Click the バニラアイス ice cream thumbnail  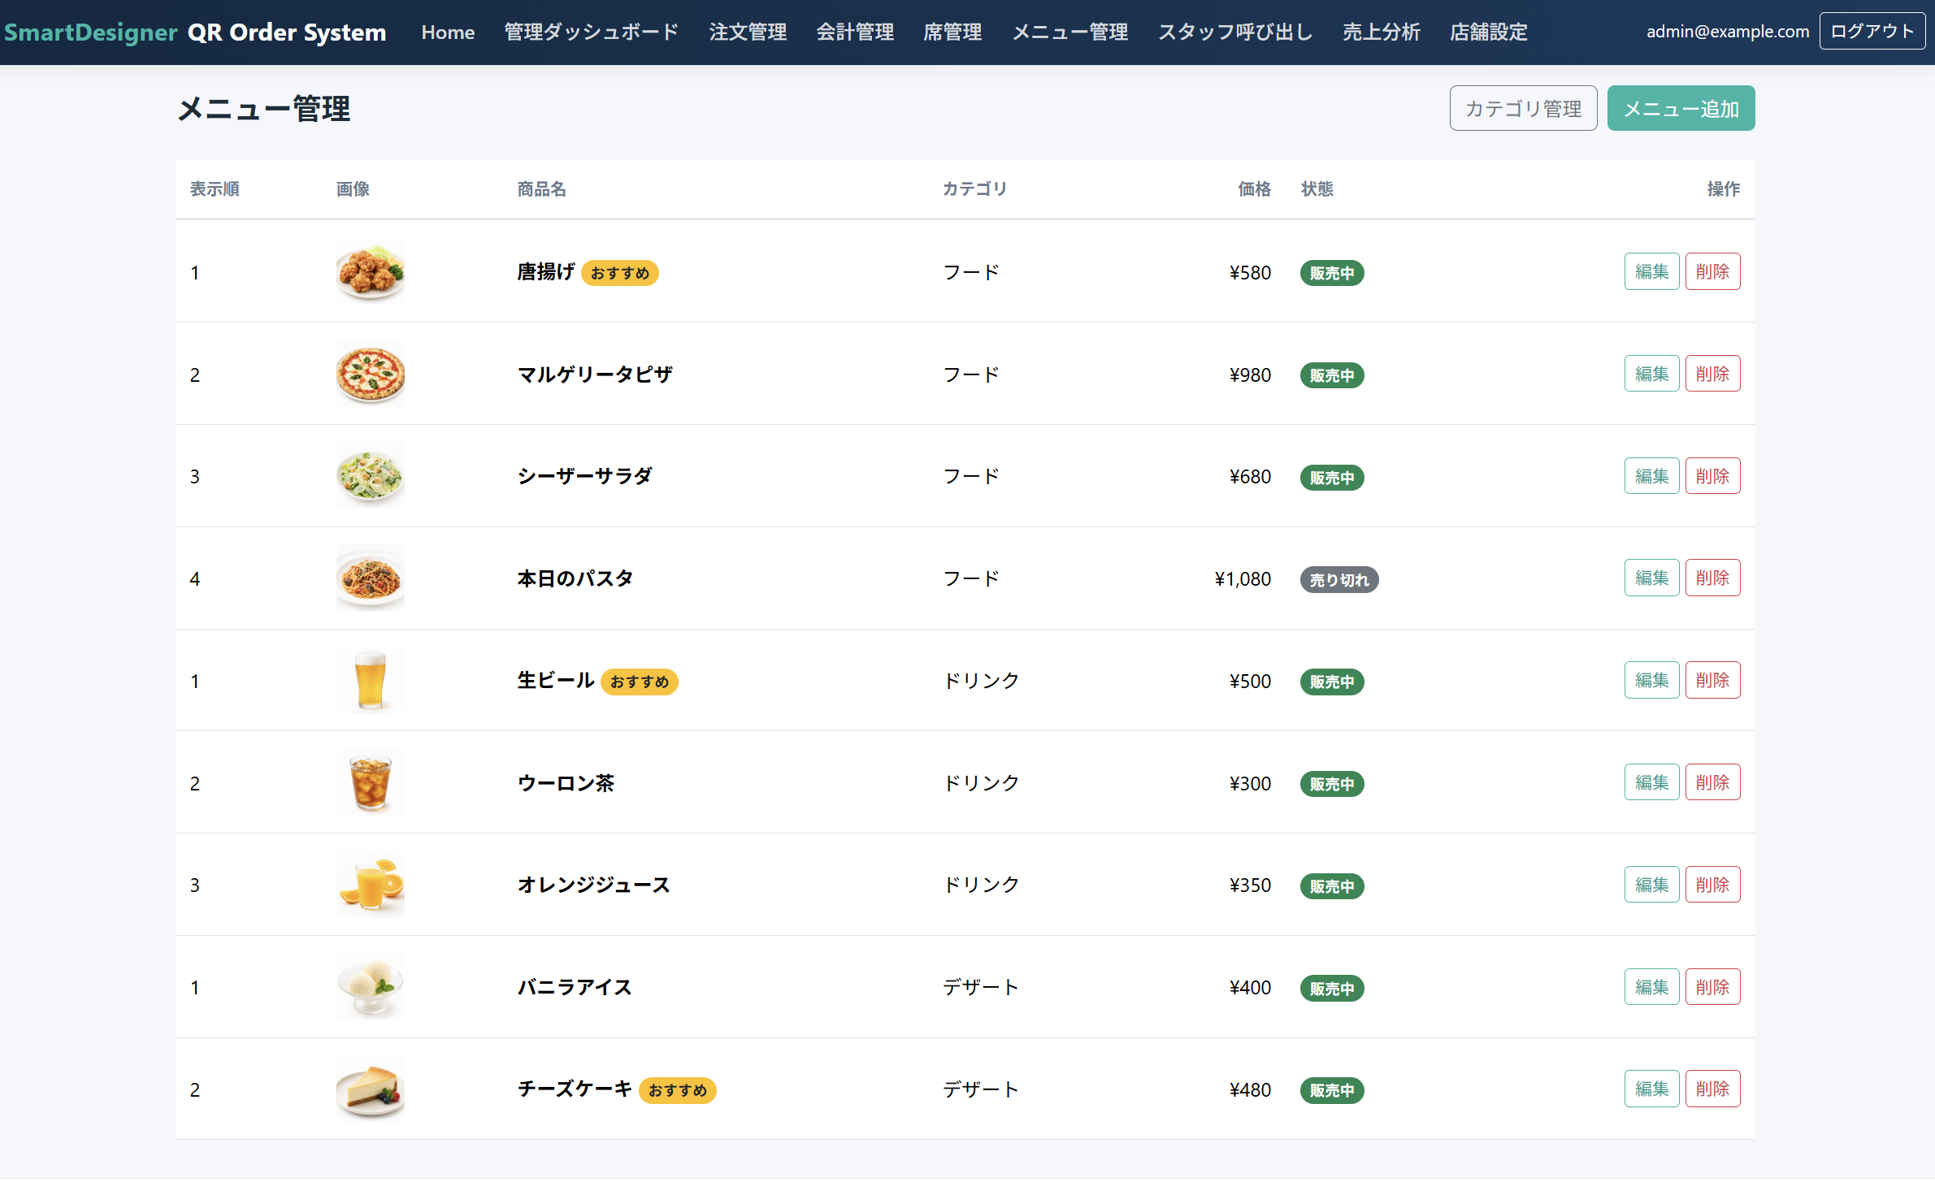point(371,987)
